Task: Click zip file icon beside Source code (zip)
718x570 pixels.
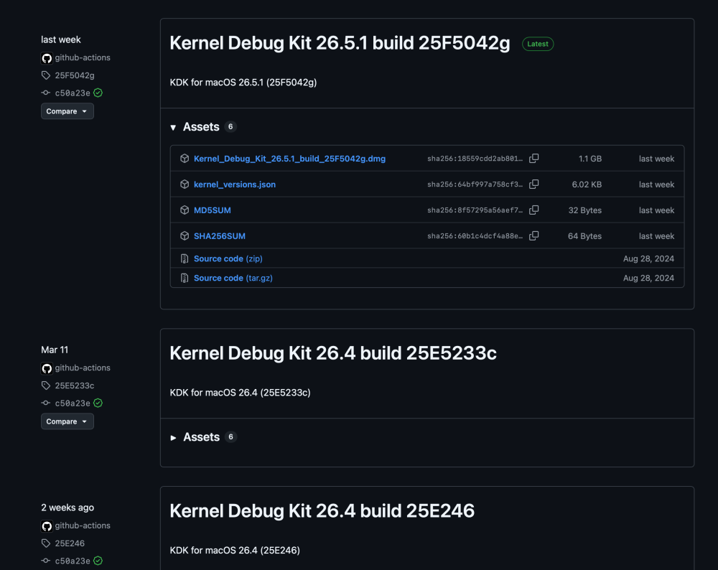Action: (x=185, y=258)
